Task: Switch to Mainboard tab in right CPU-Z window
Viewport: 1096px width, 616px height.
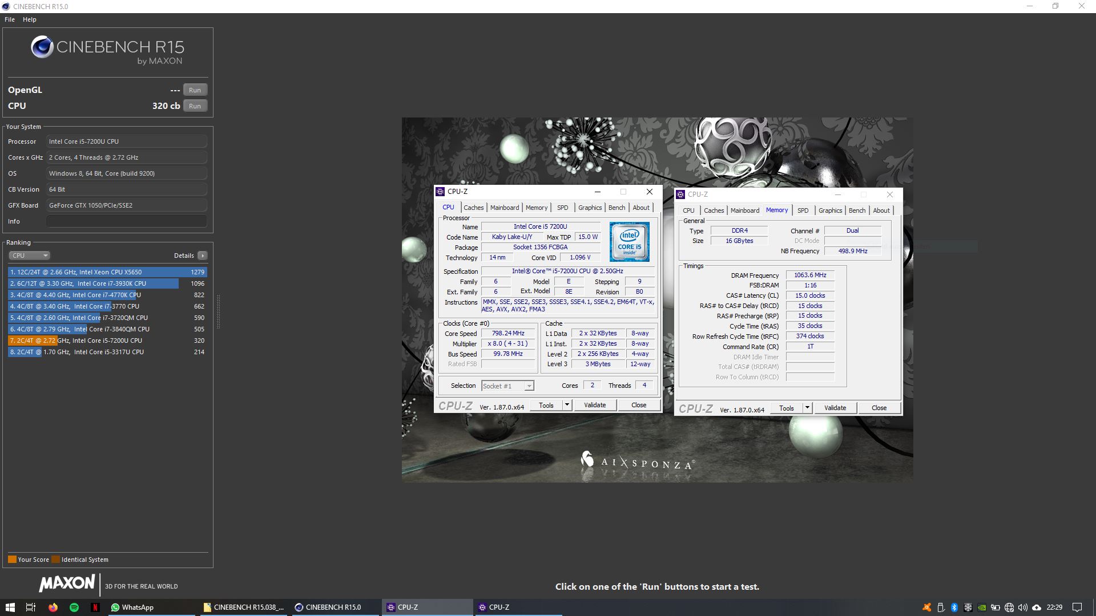Action: pos(745,210)
